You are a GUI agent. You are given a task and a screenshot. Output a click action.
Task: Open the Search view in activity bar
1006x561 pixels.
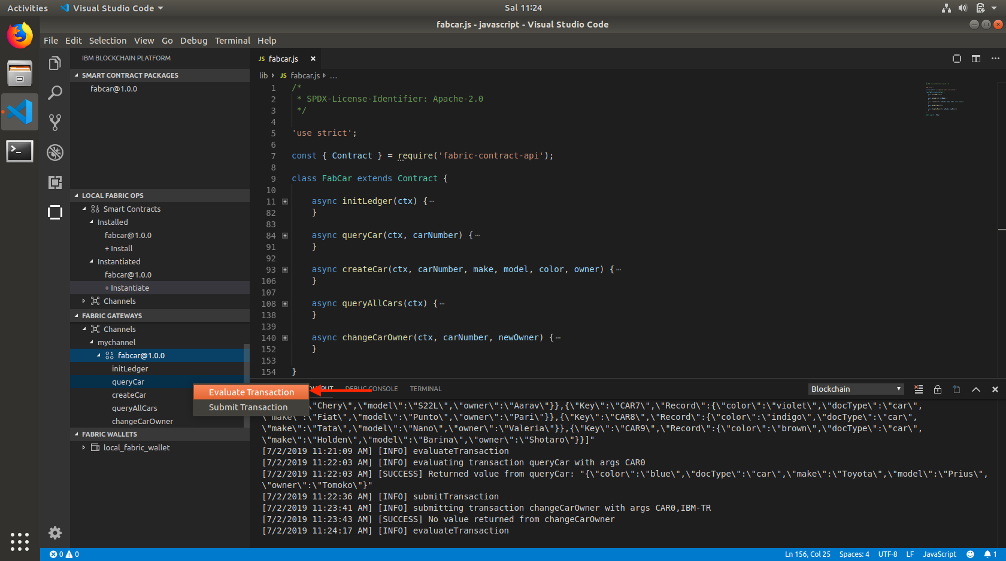click(54, 93)
